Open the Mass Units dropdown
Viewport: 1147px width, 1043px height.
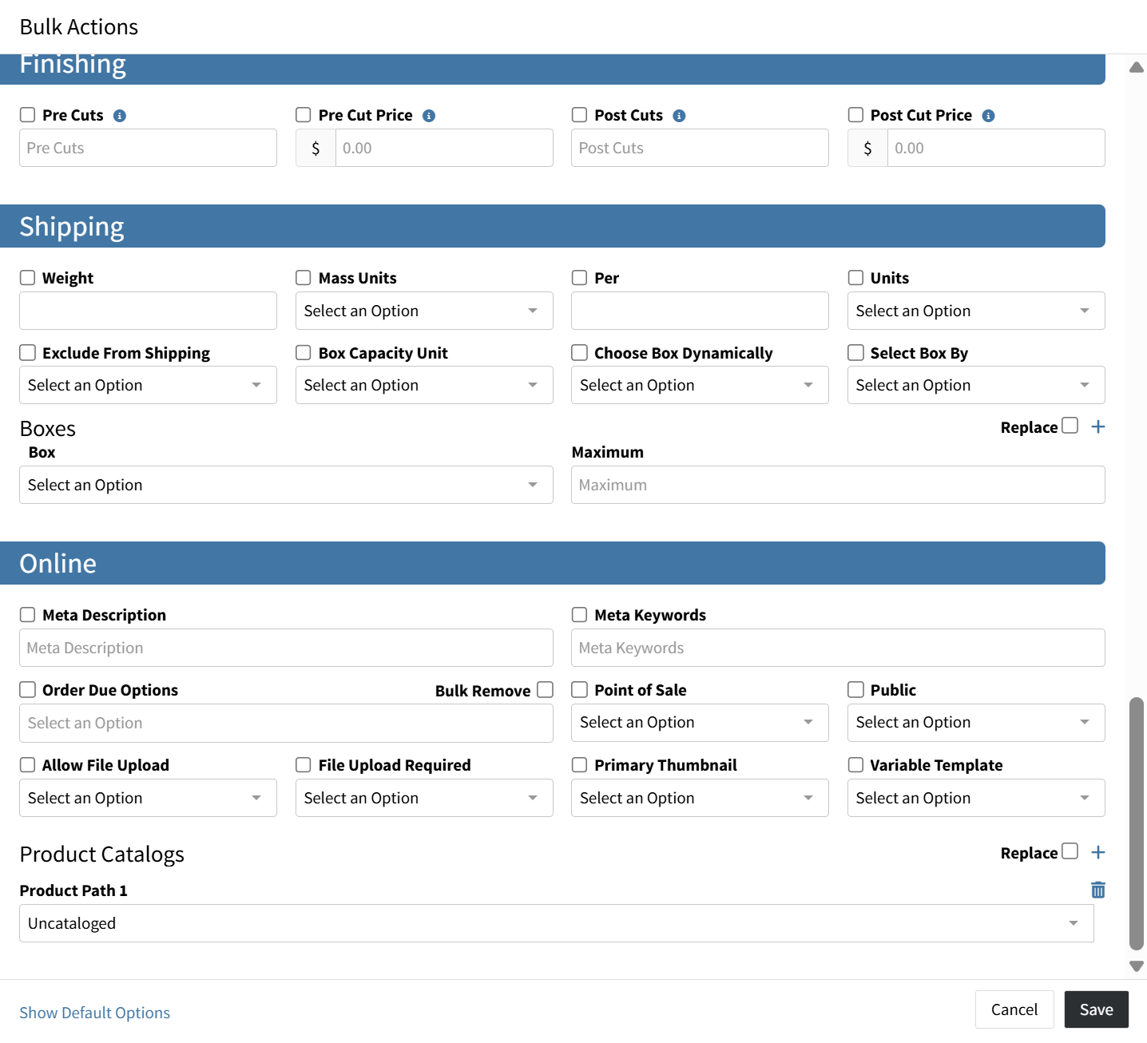click(x=424, y=311)
